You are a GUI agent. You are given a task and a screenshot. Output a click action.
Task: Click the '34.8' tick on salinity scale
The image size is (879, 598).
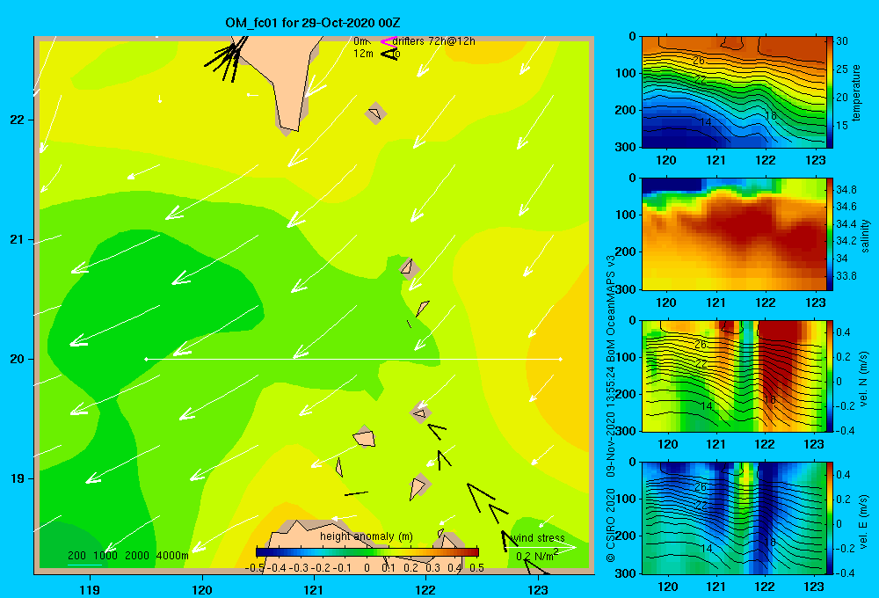pyautogui.click(x=846, y=189)
